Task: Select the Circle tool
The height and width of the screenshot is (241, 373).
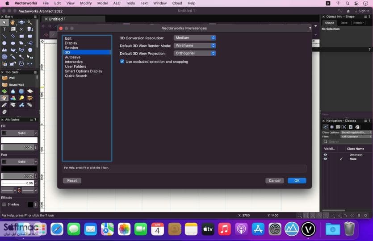Action: 4,43
